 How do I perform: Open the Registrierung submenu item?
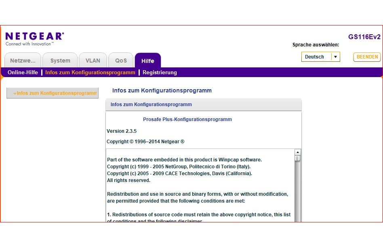(160, 73)
